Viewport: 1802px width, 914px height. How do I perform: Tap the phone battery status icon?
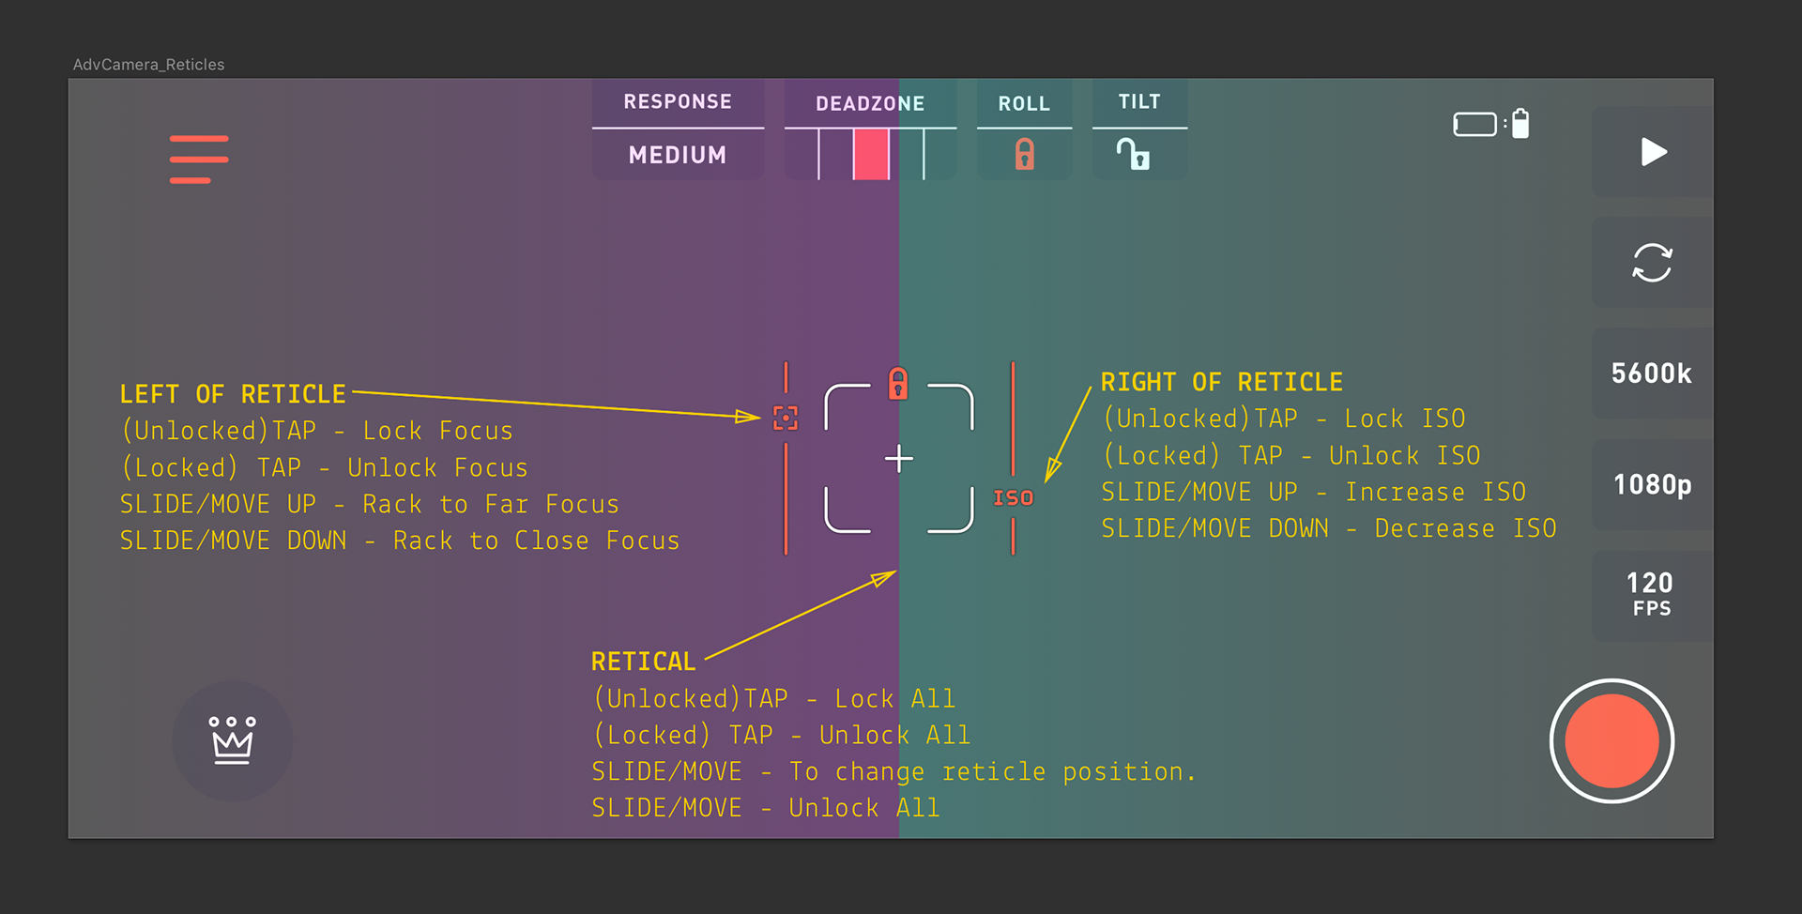click(x=1491, y=124)
